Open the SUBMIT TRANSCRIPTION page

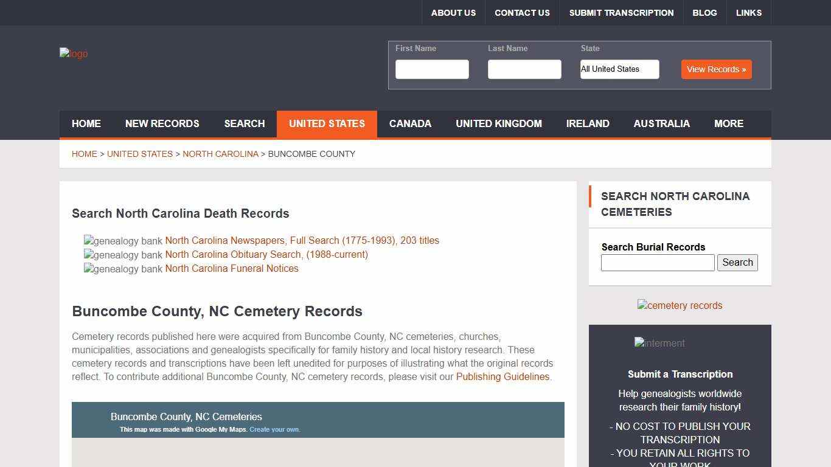(x=621, y=13)
